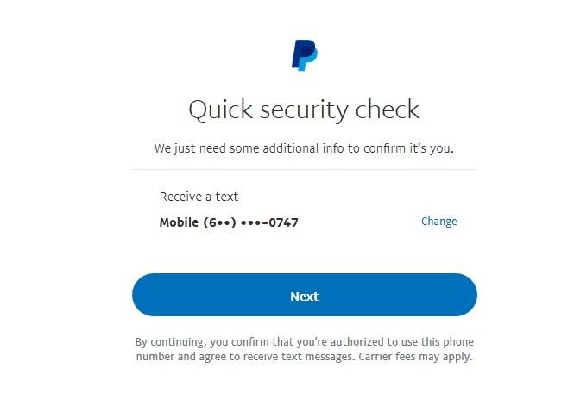Click the word 'security' in the heading
The height and width of the screenshot is (406, 574).
(x=304, y=110)
